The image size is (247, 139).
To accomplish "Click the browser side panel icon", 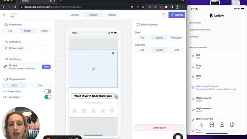I will [172, 7].
